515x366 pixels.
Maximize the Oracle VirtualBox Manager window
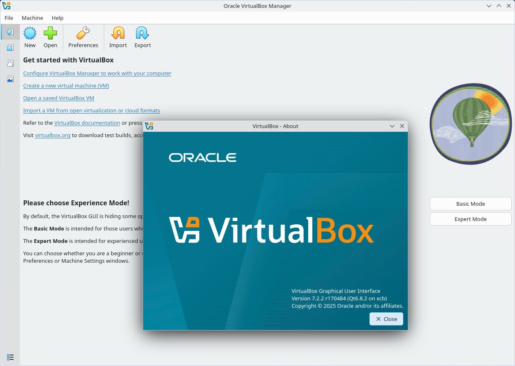[x=499, y=6]
